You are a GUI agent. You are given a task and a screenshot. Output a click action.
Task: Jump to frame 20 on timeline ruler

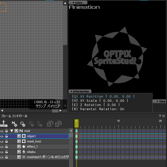click(x=160, y=121)
